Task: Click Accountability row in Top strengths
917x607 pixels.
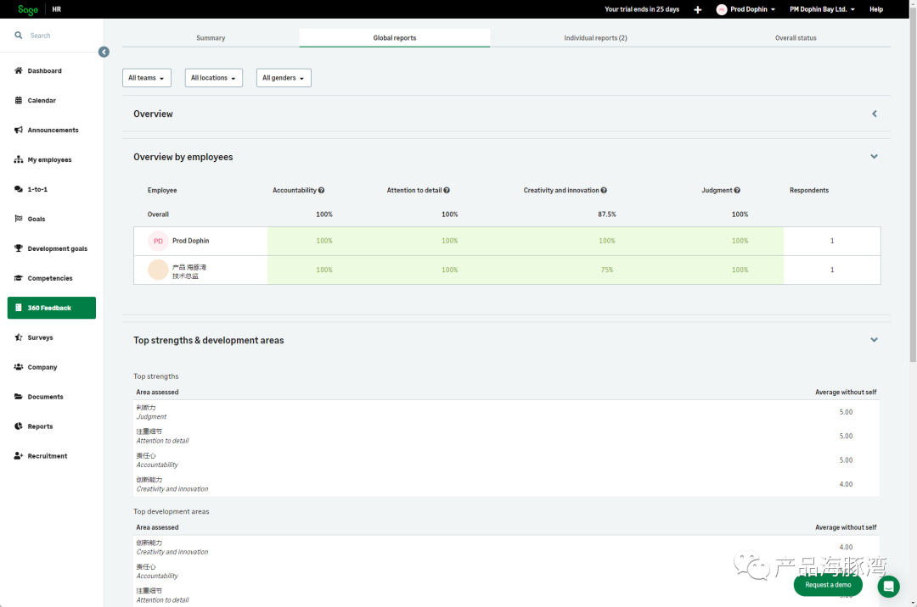Action: tap(506, 460)
